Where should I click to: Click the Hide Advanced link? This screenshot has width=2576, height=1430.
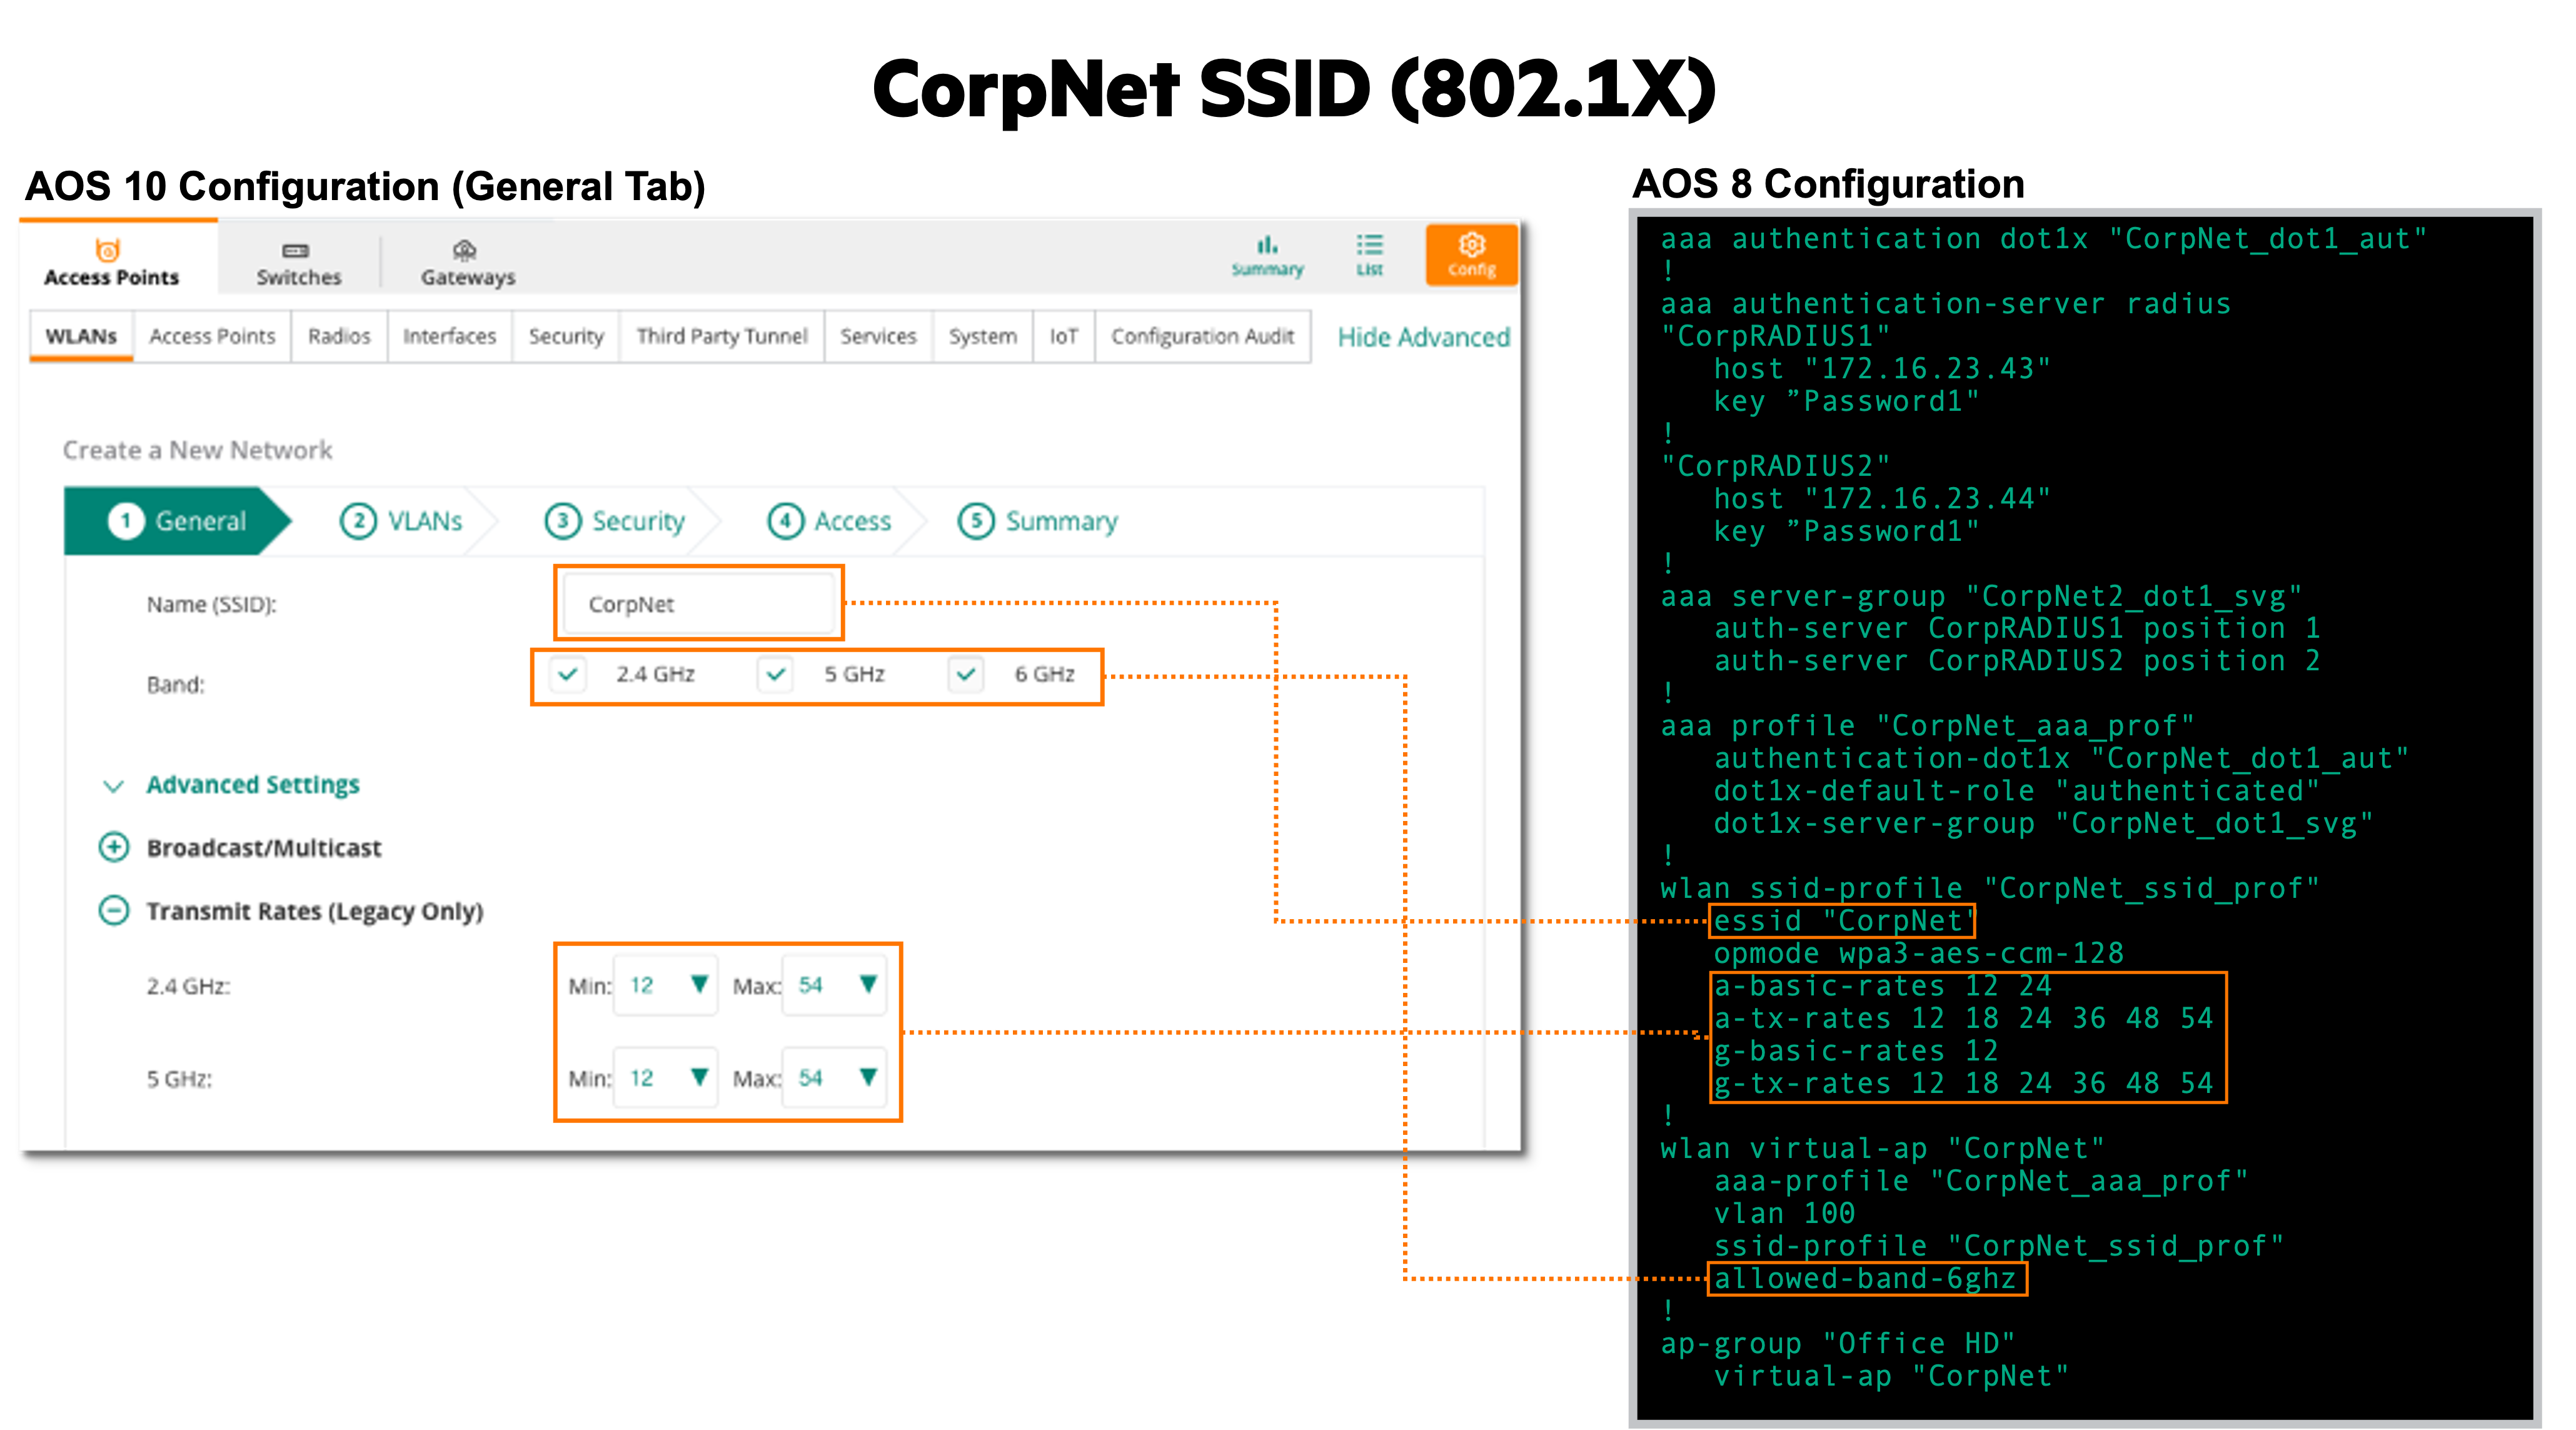tap(1424, 337)
